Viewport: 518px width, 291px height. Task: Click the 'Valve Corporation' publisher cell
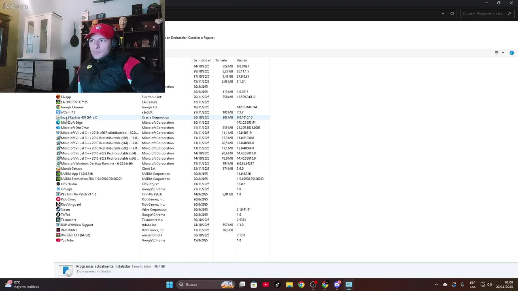(154, 210)
